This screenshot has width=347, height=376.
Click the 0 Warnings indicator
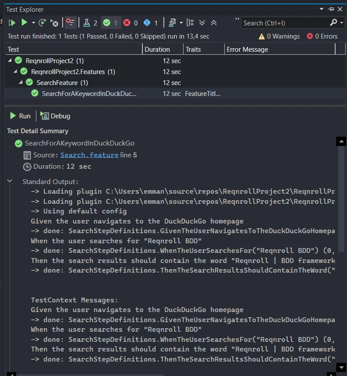pos(279,36)
